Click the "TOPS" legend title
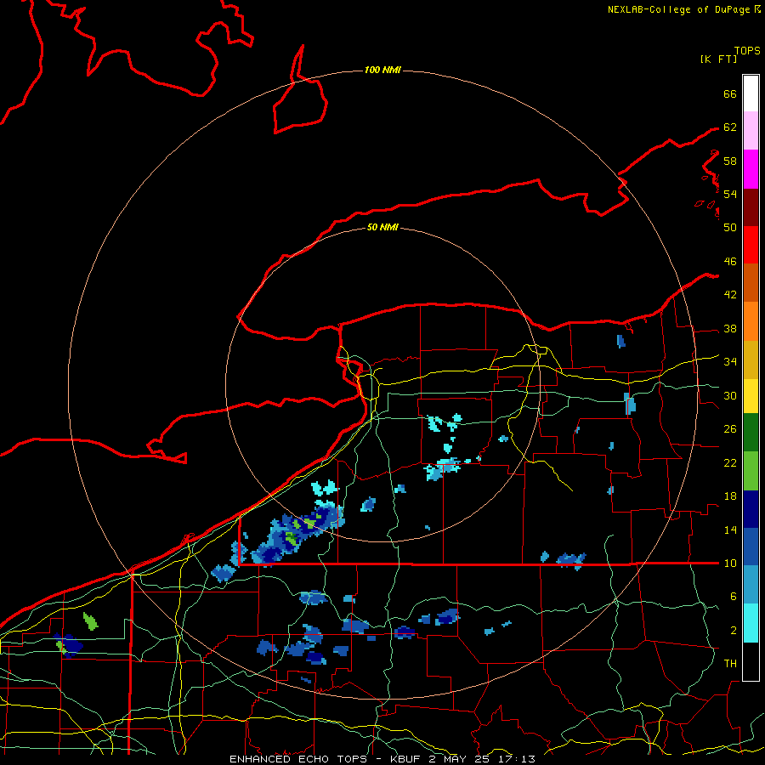 point(747,51)
